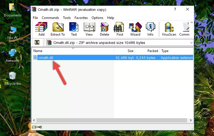
Task: Click the Delete toolbar icon
Action: (105, 29)
